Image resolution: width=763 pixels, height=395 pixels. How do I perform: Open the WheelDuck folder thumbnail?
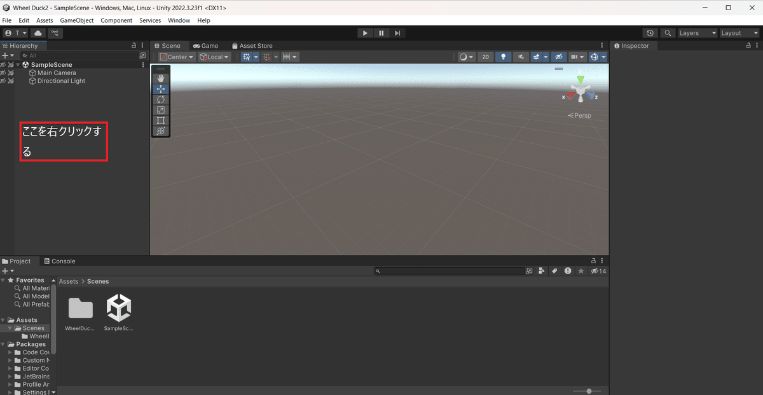pyautogui.click(x=81, y=308)
